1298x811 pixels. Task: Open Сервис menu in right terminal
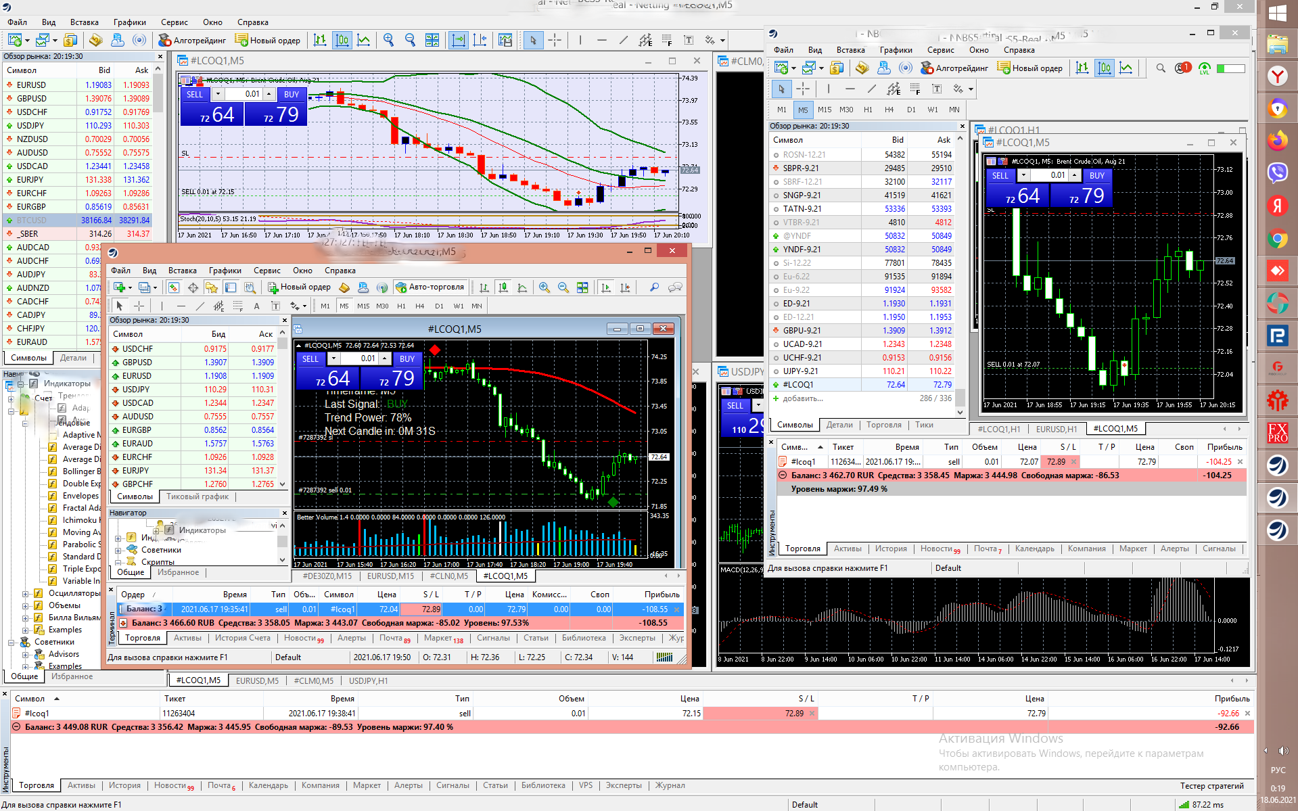940,50
